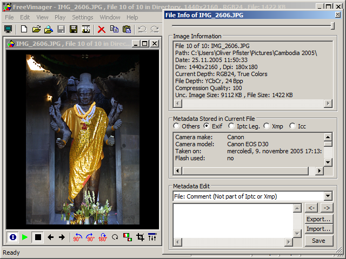Click the new blank document icon
The width and height of the screenshot is (346, 259).
coord(24,29)
